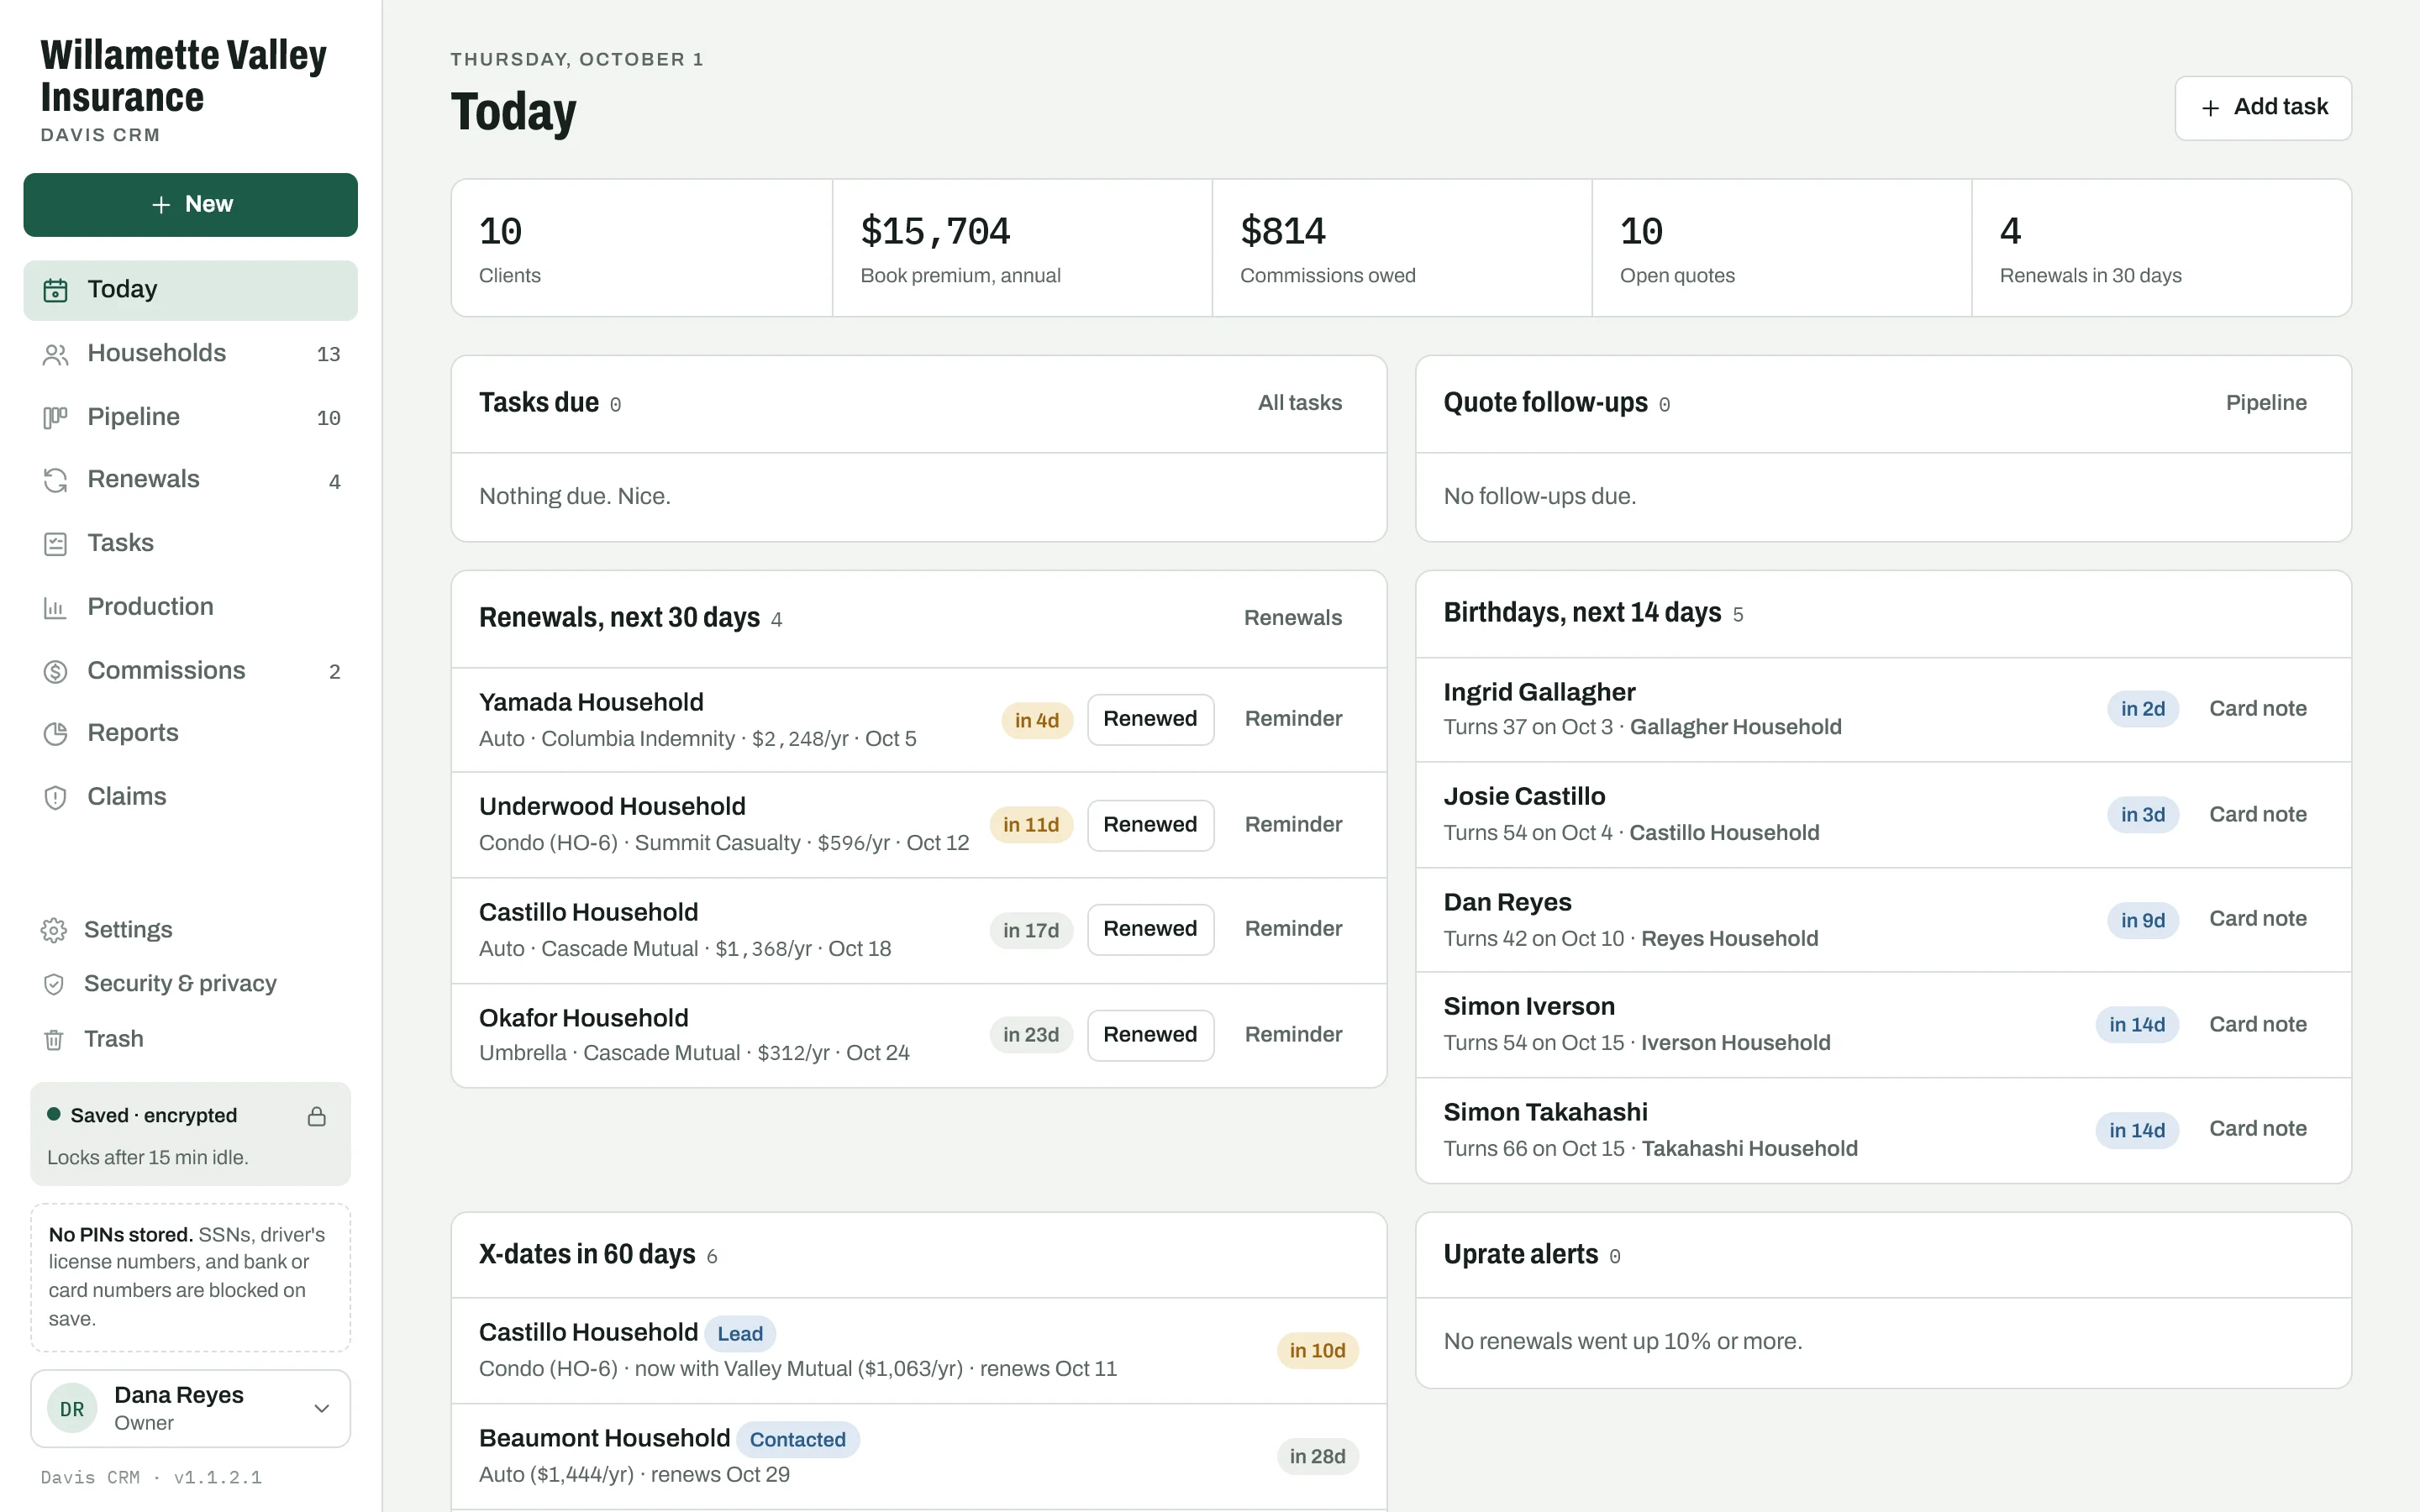Go to Production in the sidebar
This screenshot has width=2420, height=1512.
click(x=190, y=607)
